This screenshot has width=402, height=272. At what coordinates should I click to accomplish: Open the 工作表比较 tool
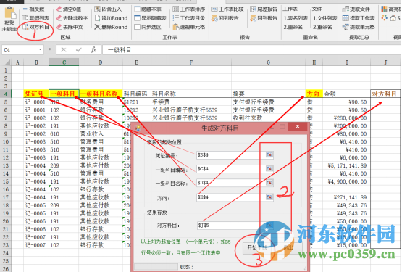coord(227,9)
